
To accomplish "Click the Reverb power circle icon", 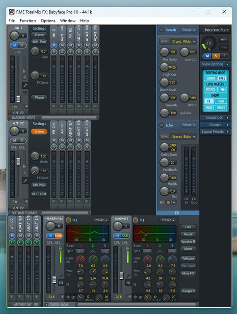I will (x=161, y=30).
